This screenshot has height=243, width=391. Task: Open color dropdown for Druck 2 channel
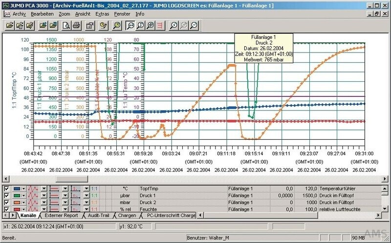click(x=23, y=203)
